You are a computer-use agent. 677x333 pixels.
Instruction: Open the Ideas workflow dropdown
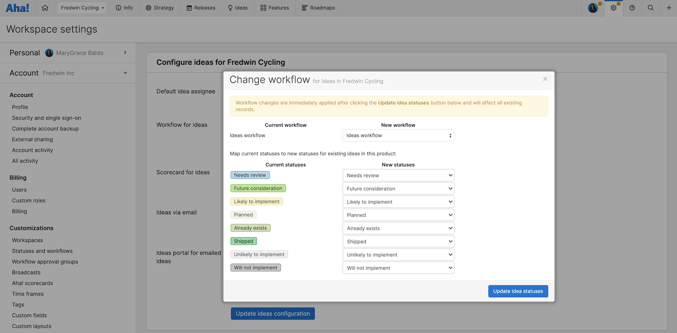(x=398, y=135)
